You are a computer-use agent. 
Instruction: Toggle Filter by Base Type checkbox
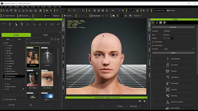pos(4,99)
